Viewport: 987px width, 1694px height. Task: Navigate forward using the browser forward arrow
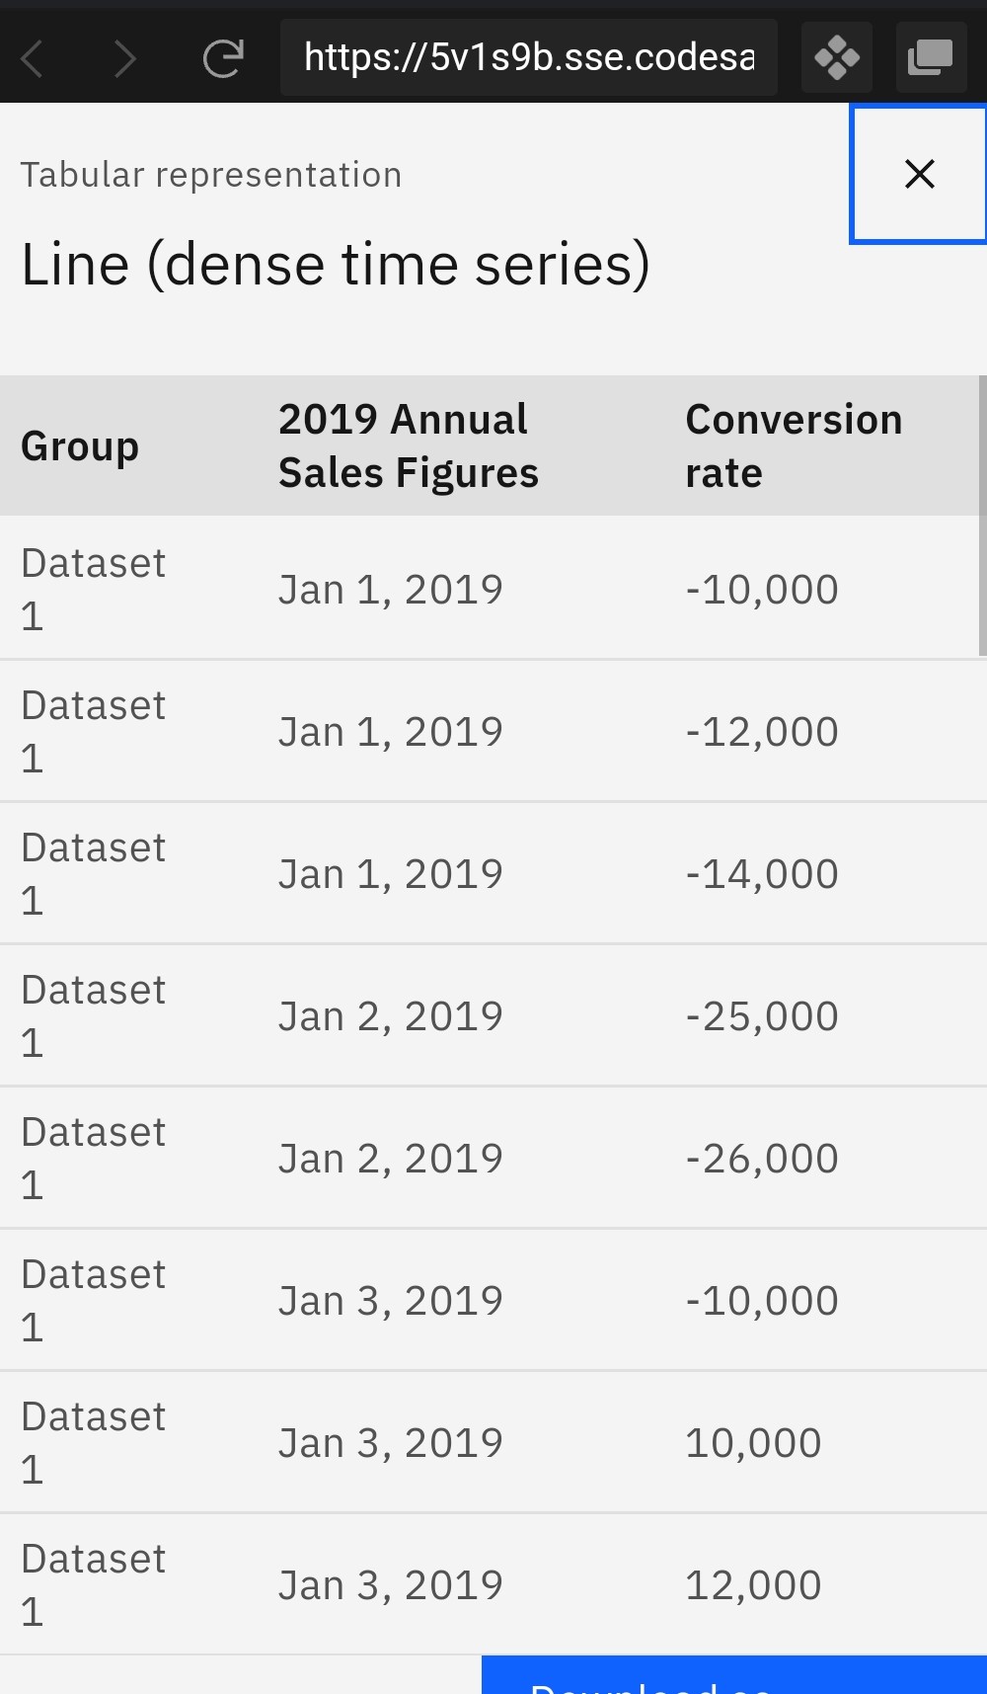click(x=124, y=57)
